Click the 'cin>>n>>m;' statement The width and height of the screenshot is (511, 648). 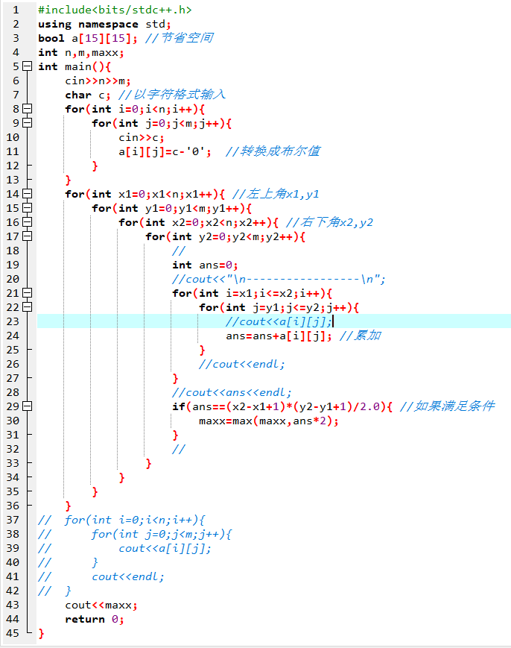pyautogui.click(x=98, y=81)
